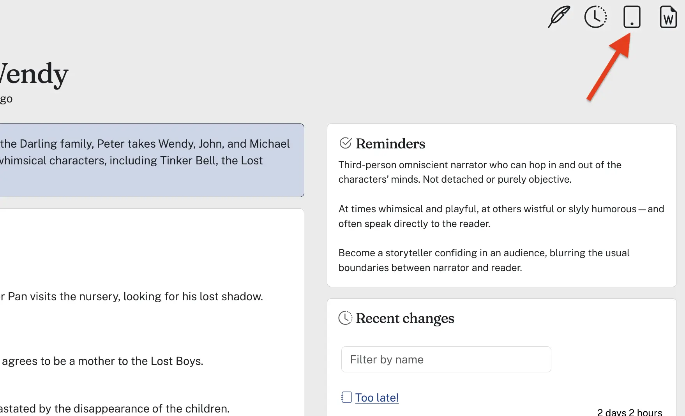Select the blue highlighted Darling family summary box

click(152, 160)
